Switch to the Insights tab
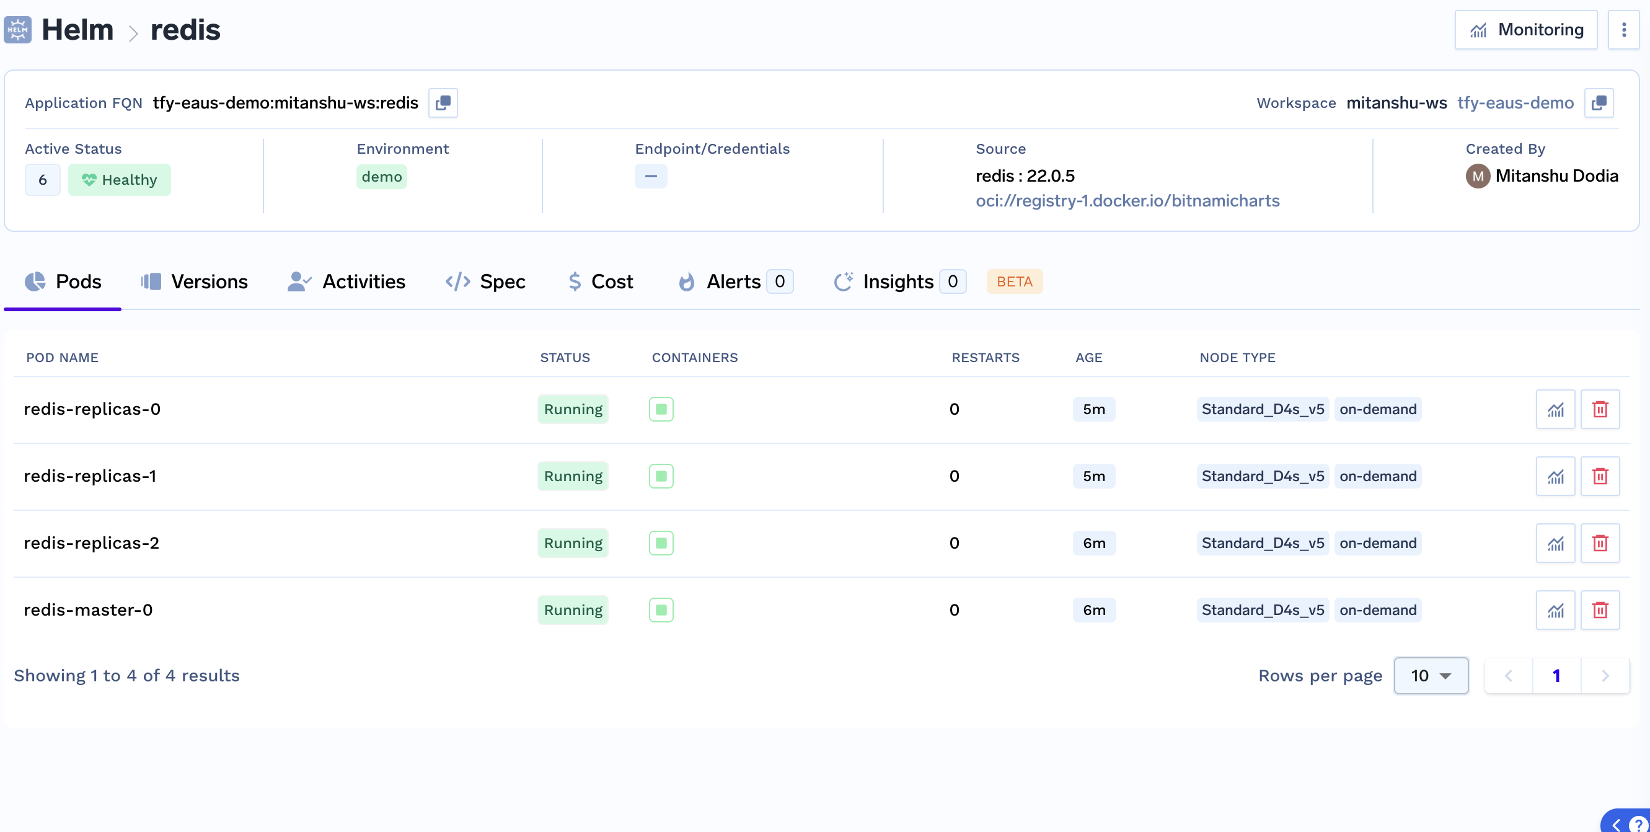This screenshot has width=1650, height=832. [x=899, y=282]
